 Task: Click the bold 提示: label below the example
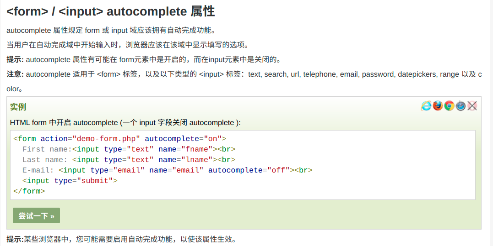click(15, 239)
